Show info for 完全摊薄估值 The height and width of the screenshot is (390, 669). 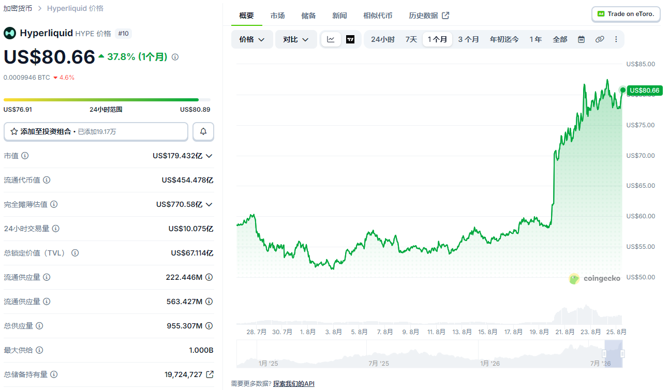(54, 204)
